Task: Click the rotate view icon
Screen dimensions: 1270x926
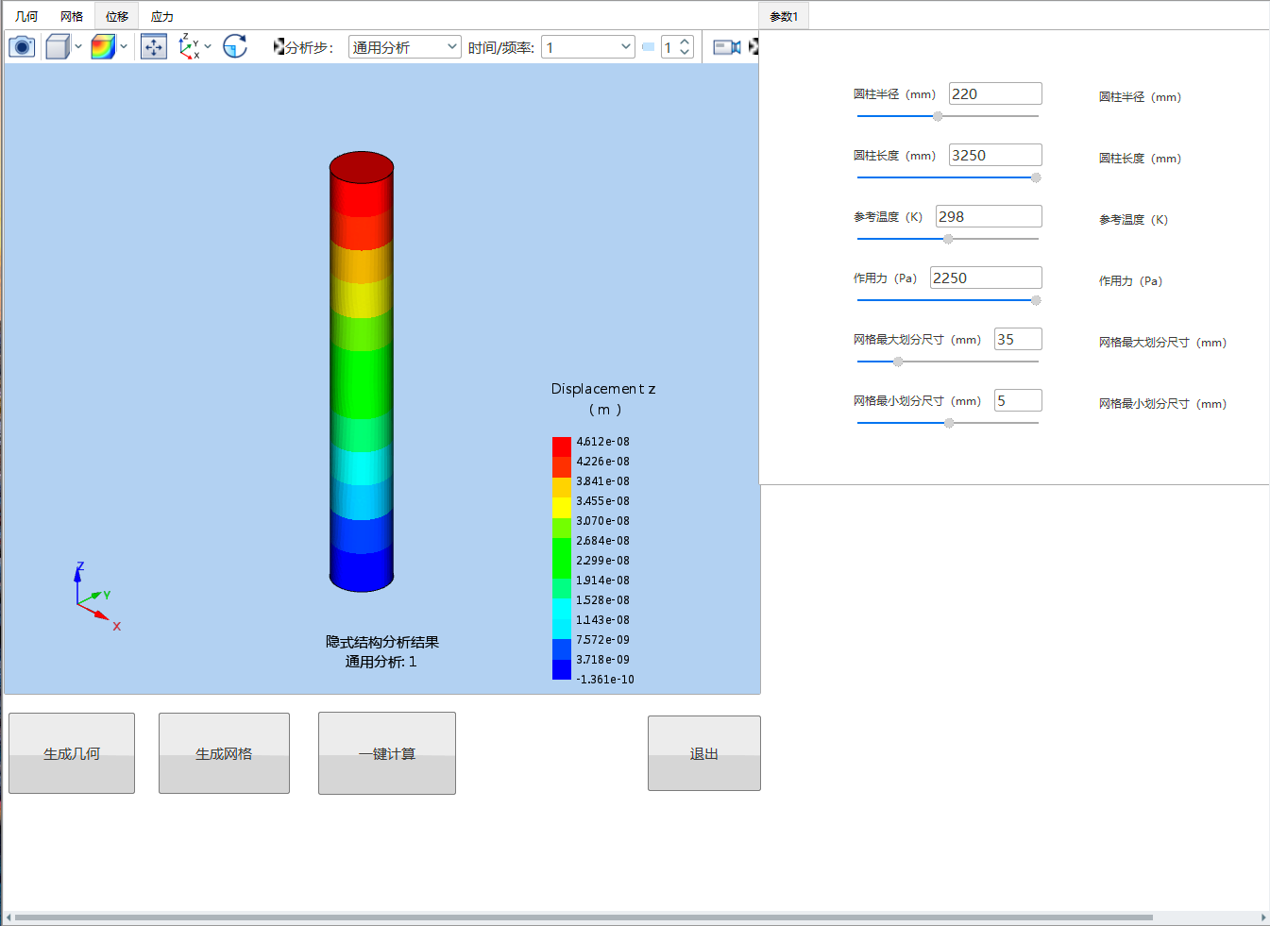Action: click(235, 46)
